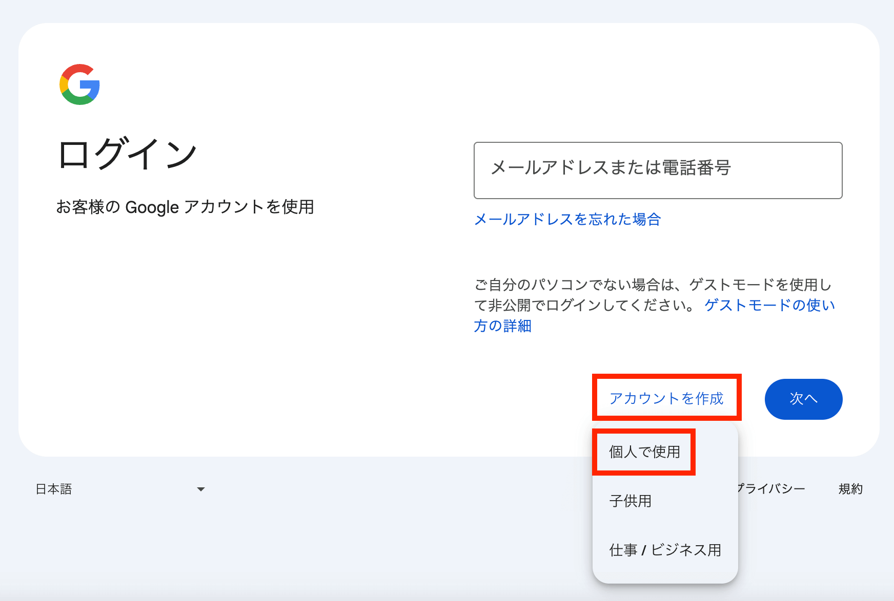The height and width of the screenshot is (601, 894).
Task: Click the ログイン heading text
Action: point(128,154)
